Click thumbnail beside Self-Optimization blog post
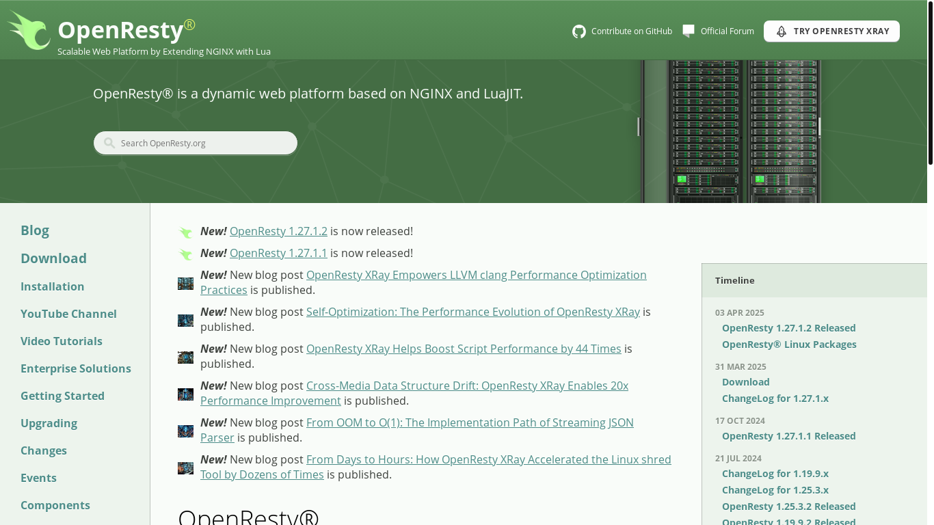The height and width of the screenshot is (525, 934). click(x=185, y=321)
